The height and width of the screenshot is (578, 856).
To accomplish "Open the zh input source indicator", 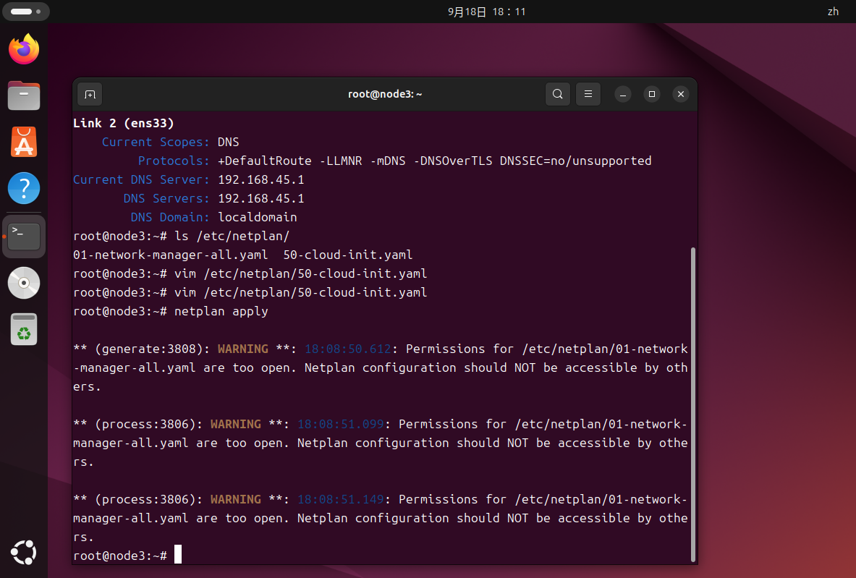I will (833, 12).
